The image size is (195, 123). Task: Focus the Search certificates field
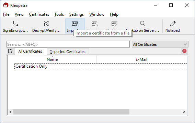click(68, 44)
